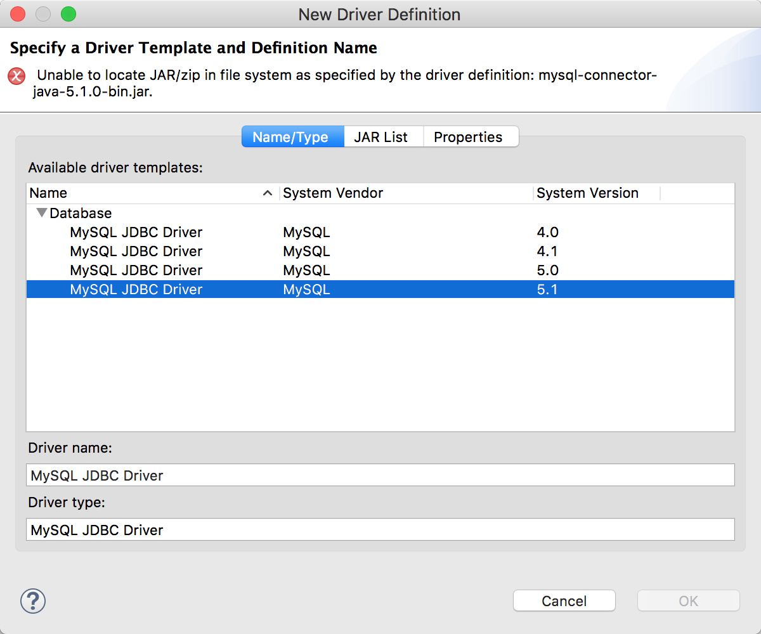Image resolution: width=761 pixels, height=634 pixels.
Task: Click the System Version column header
Action: [x=596, y=193]
